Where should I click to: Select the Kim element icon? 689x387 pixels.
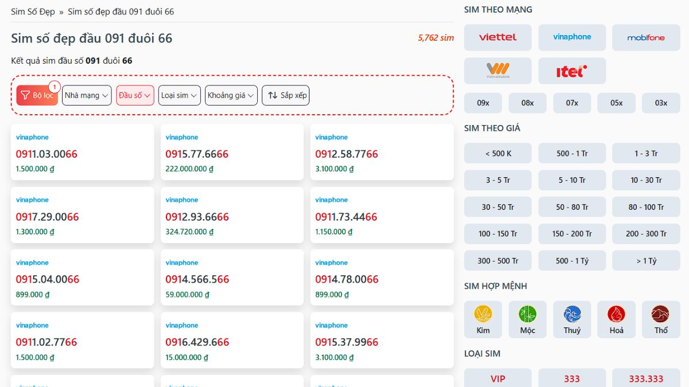[483, 319]
